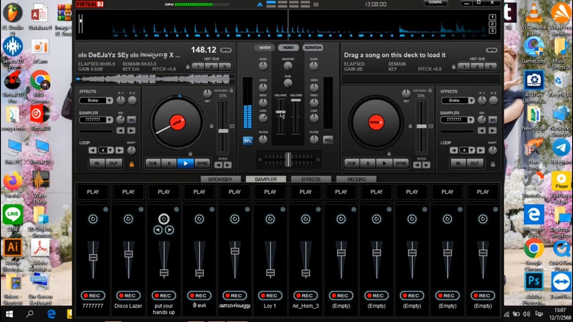Image resolution: width=573 pixels, height=322 pixels.
Task: Record into the 7777777 sample slot
Action: click(93, 296)
